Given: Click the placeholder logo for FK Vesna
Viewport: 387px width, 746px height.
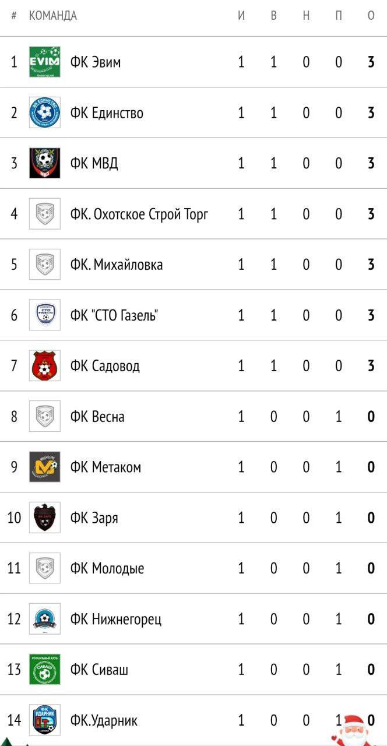Looking at the screenshot, I should 45,417.
